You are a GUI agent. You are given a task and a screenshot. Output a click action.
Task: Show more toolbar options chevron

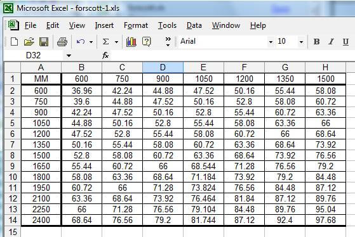pyautogui.click(x=168, y=42)
